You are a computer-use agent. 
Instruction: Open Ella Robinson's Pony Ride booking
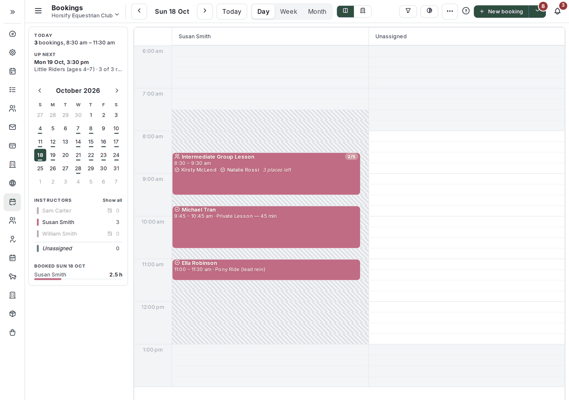point(266,270)
